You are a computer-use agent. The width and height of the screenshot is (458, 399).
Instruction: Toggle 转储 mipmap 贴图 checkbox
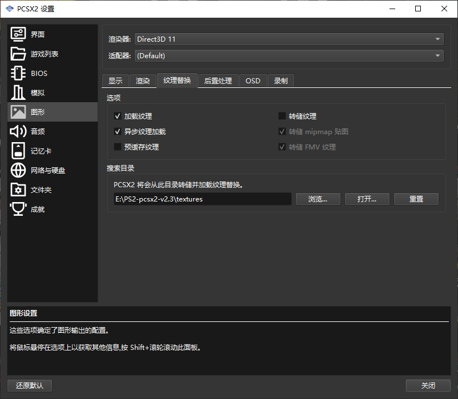[x=282, y=132]
